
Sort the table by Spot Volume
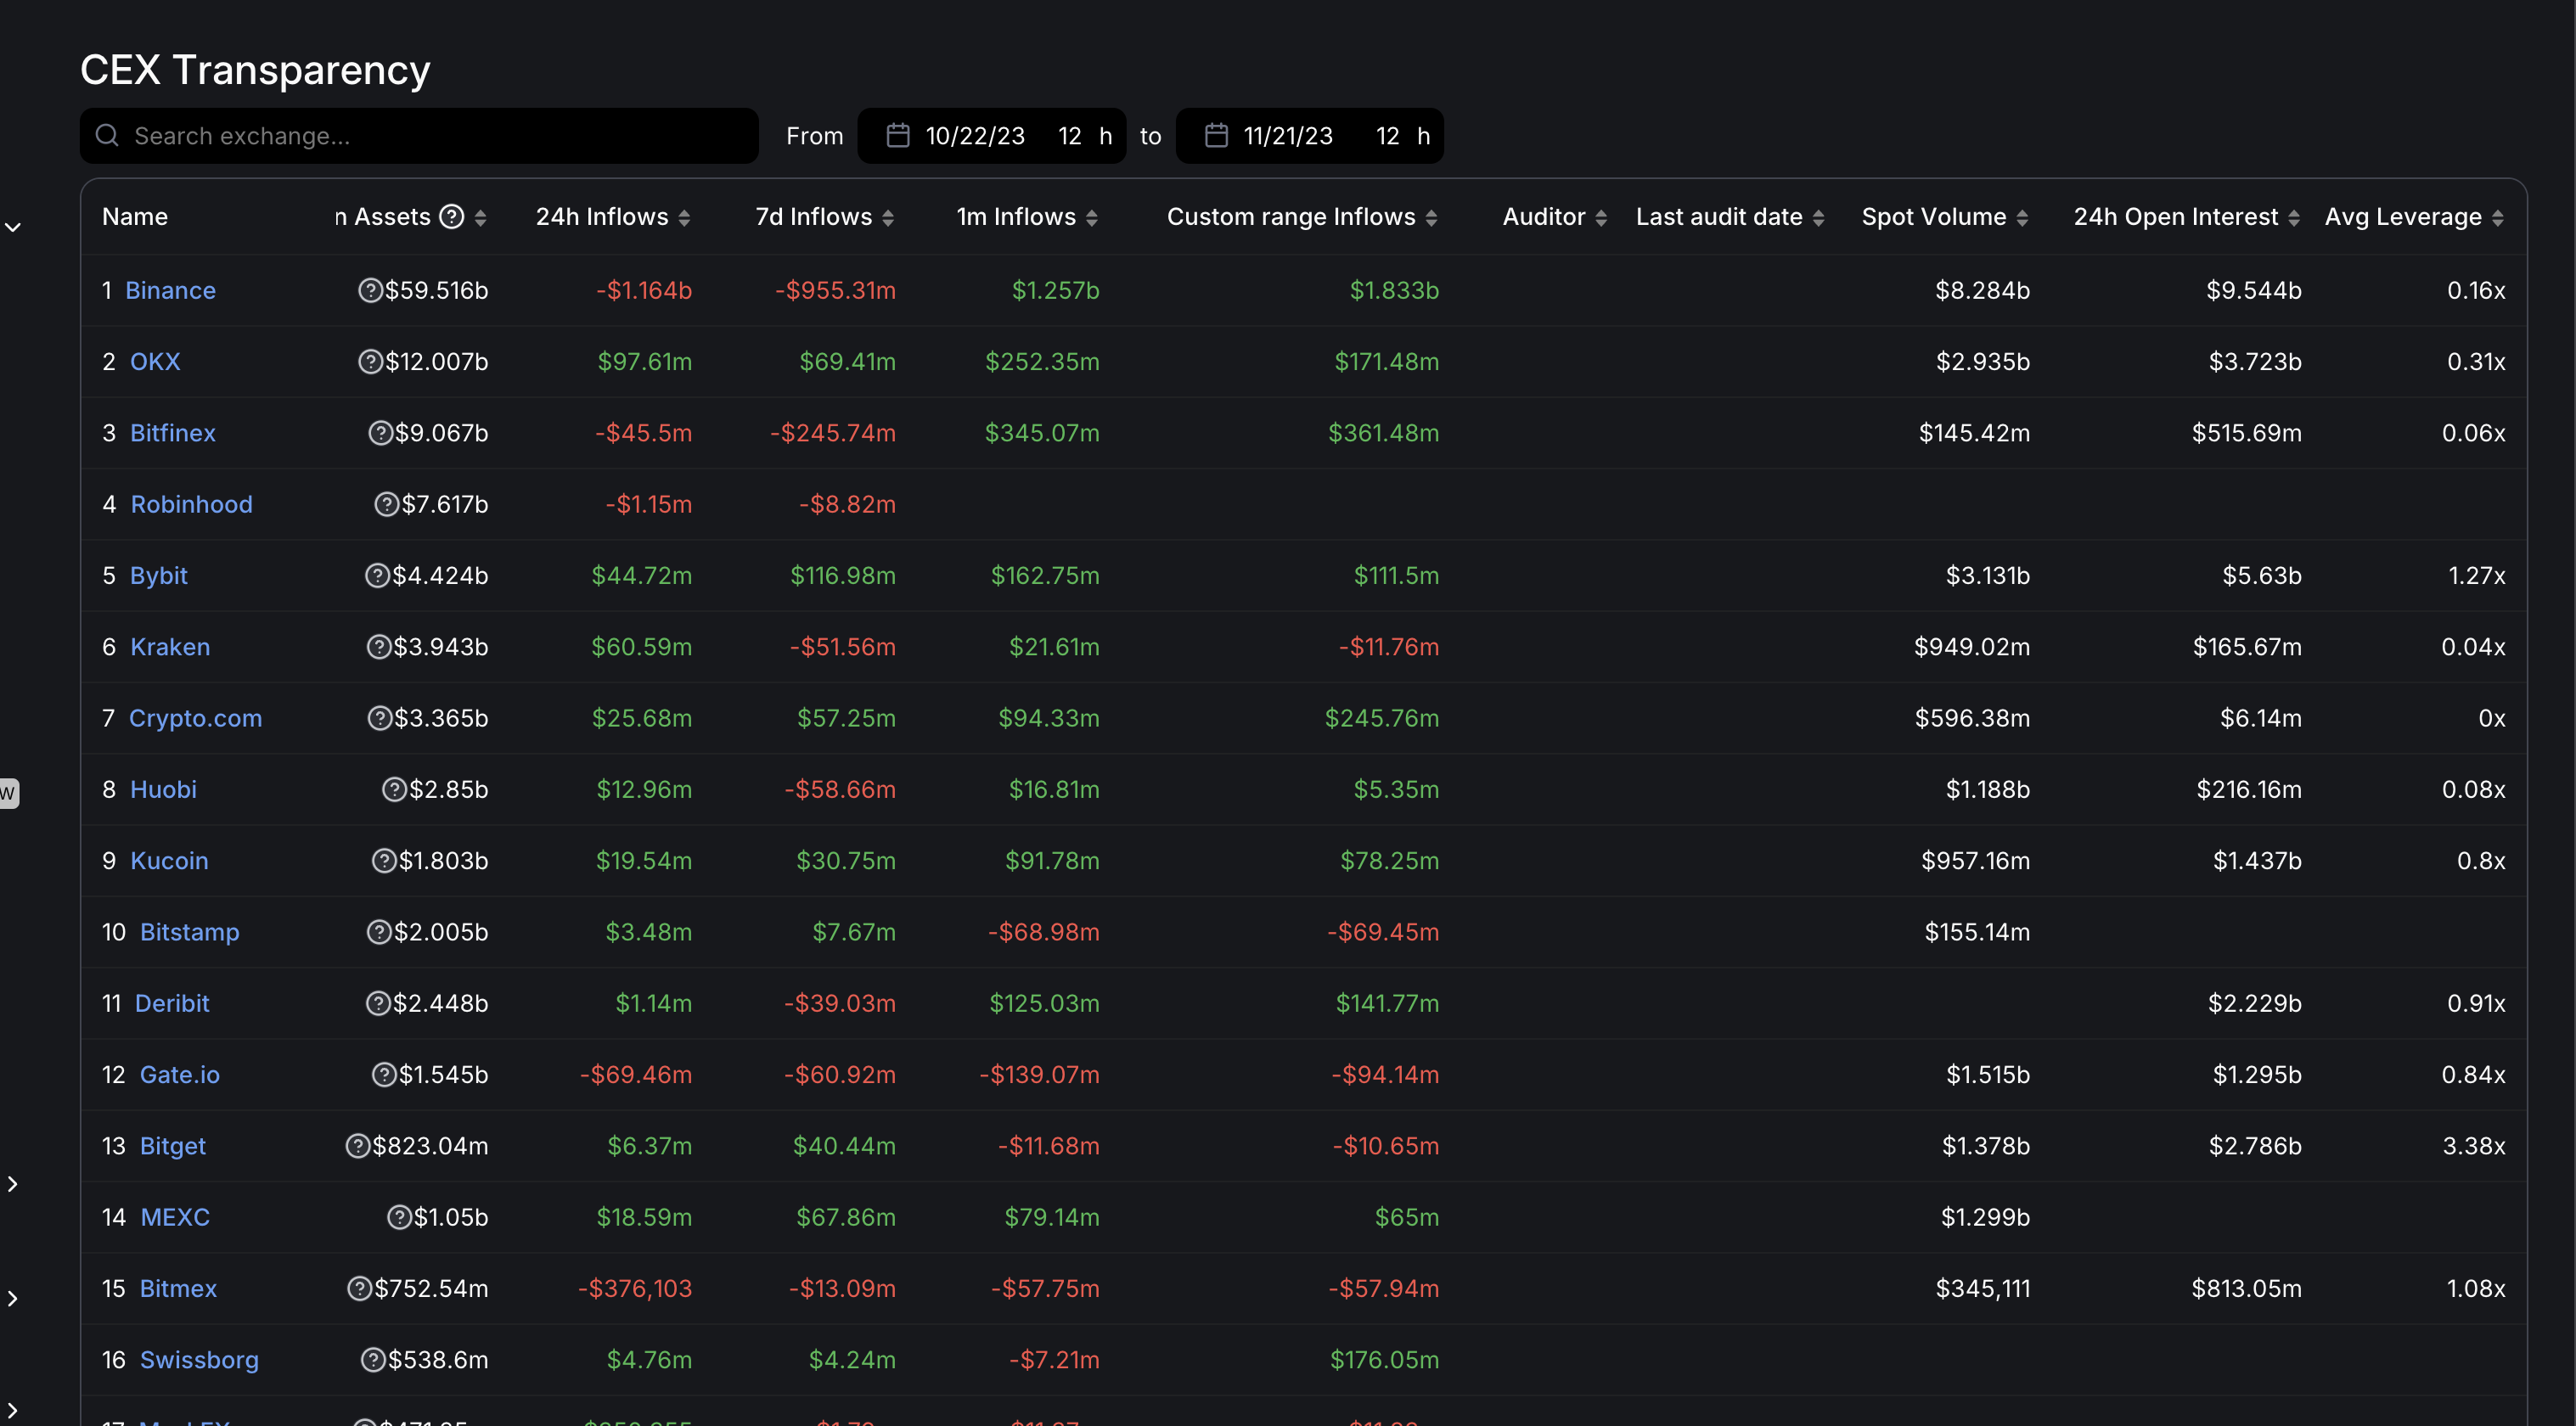point(2024,216)
